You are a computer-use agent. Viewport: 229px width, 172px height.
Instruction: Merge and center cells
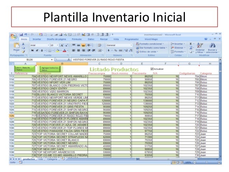click(x=100, y=51)
